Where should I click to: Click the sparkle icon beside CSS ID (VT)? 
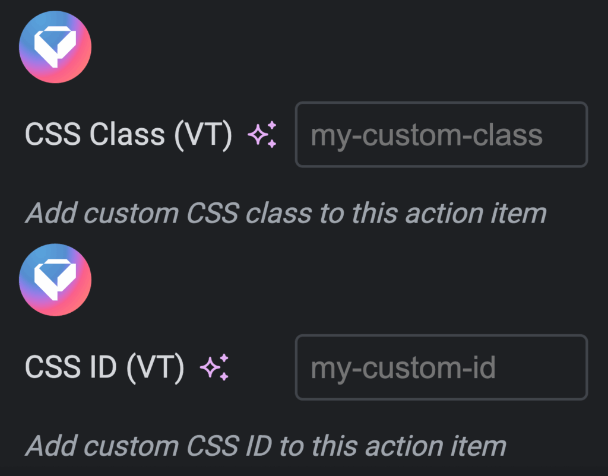point(215,367)
